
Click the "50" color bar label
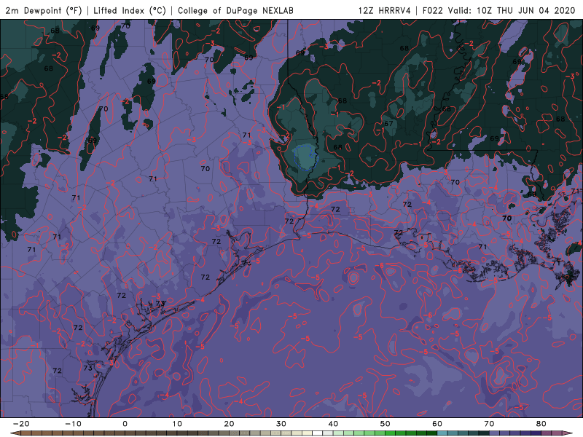pos(386,424)
